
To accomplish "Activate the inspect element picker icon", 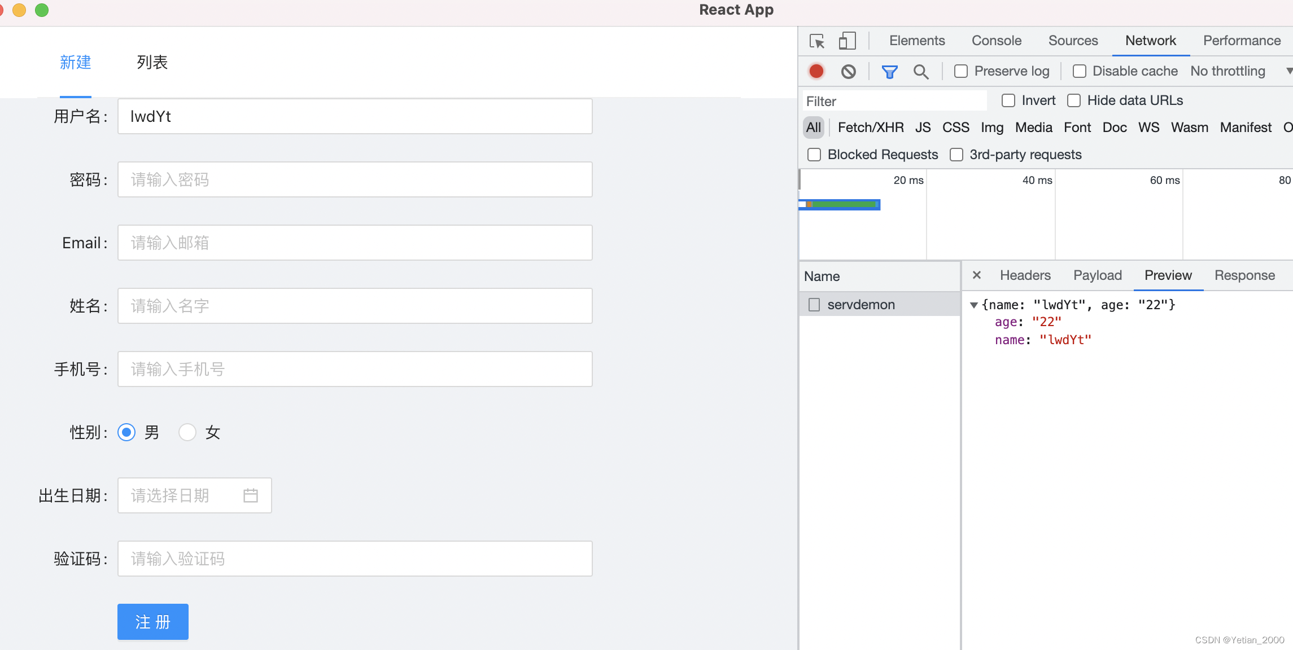I will (816, 41).
